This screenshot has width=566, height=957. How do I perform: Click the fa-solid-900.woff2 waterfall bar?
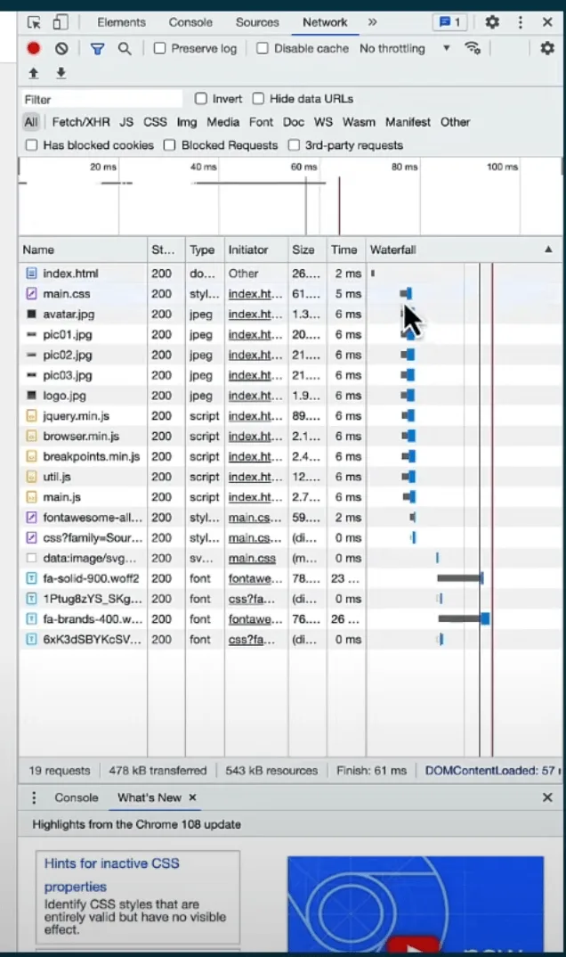[460, 578]
